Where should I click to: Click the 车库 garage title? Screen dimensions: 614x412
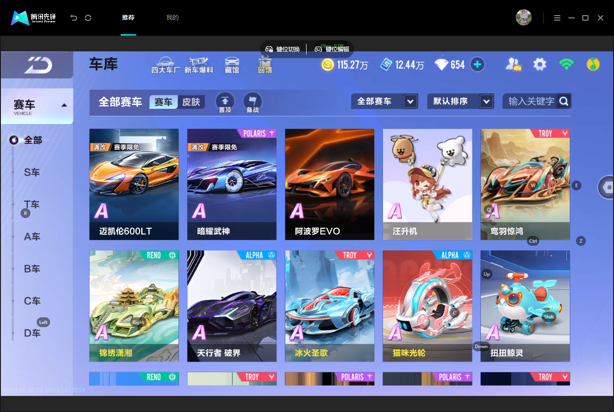pos(104,64)
